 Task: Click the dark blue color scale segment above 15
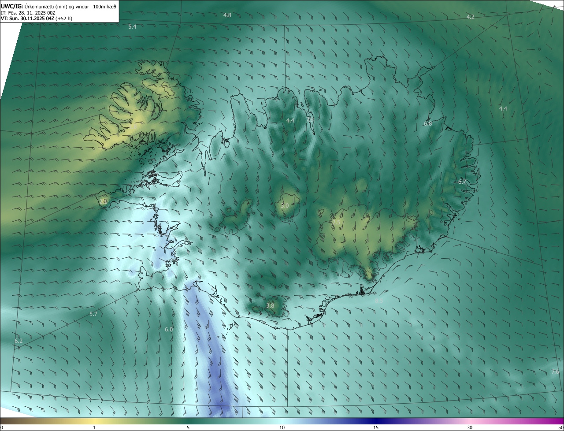pos(376,421)
